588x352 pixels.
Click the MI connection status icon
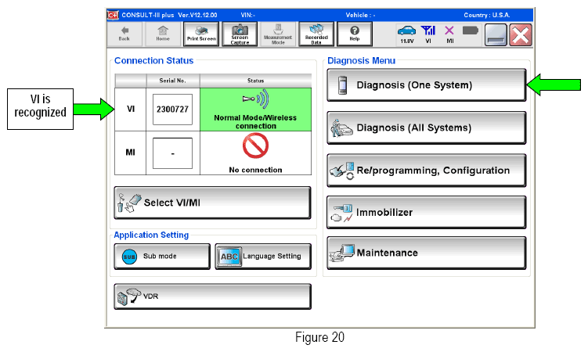tap(449, 34)
